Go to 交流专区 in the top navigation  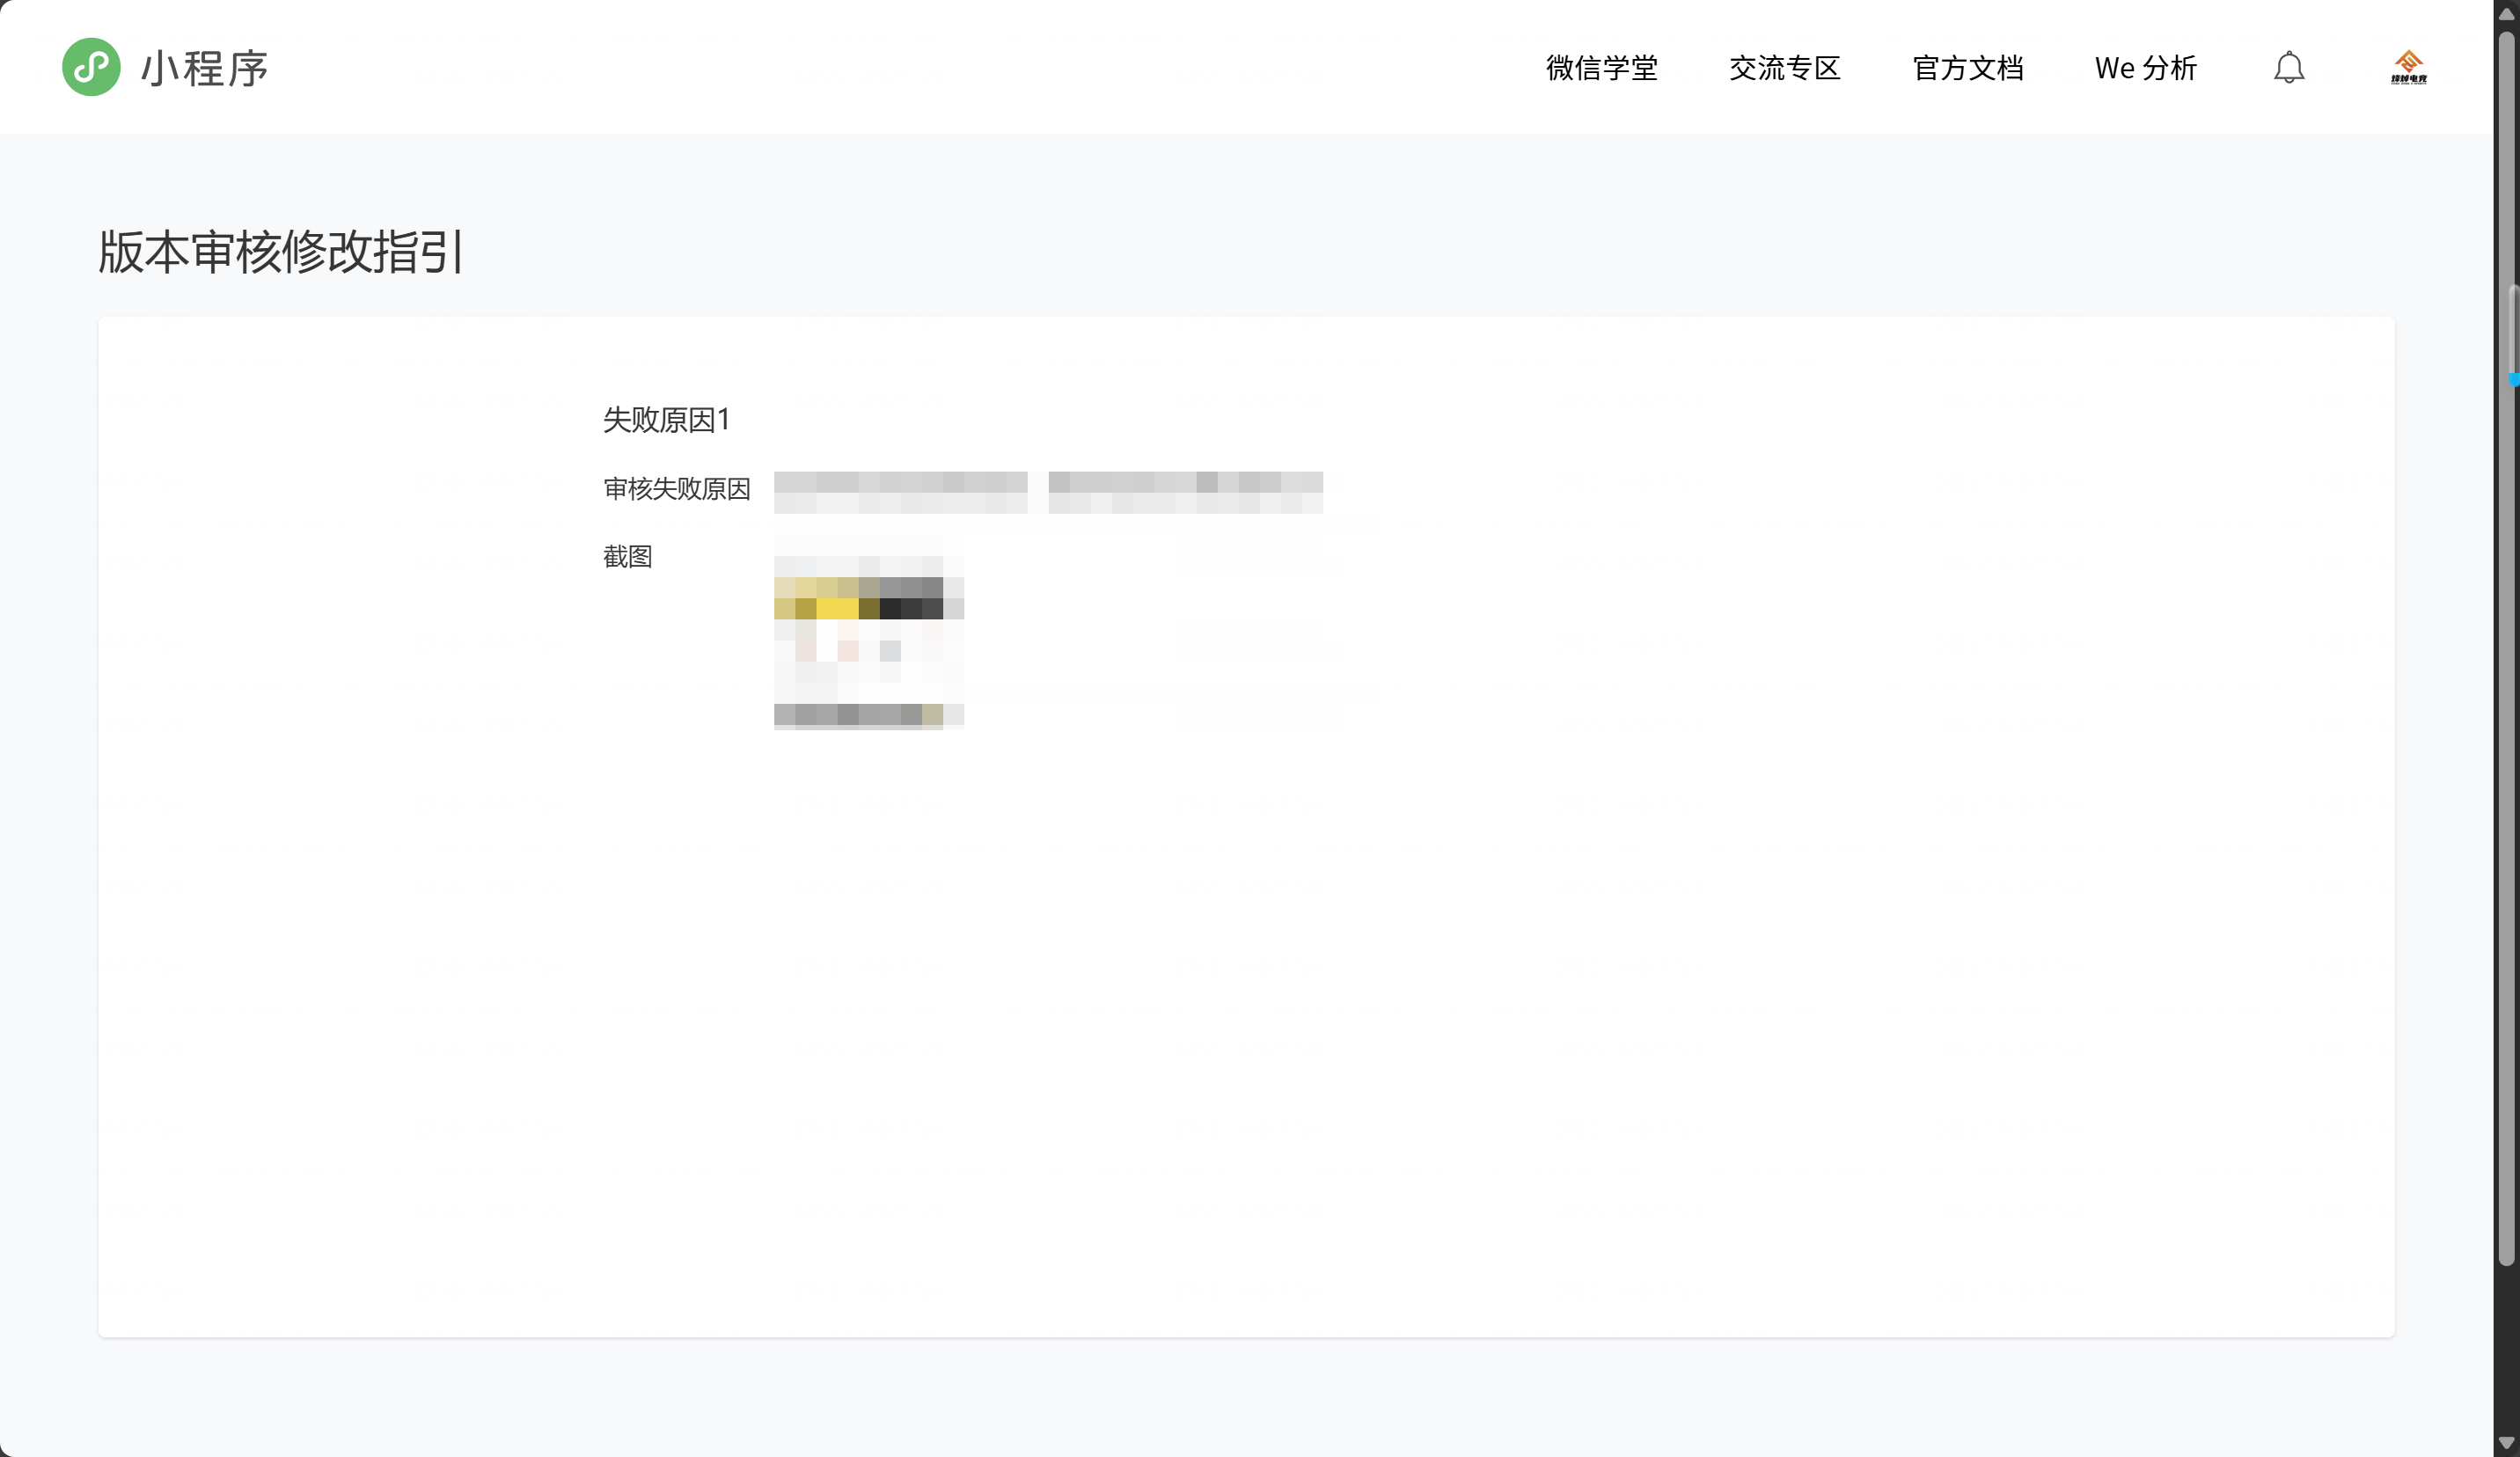click(1784, 68)
